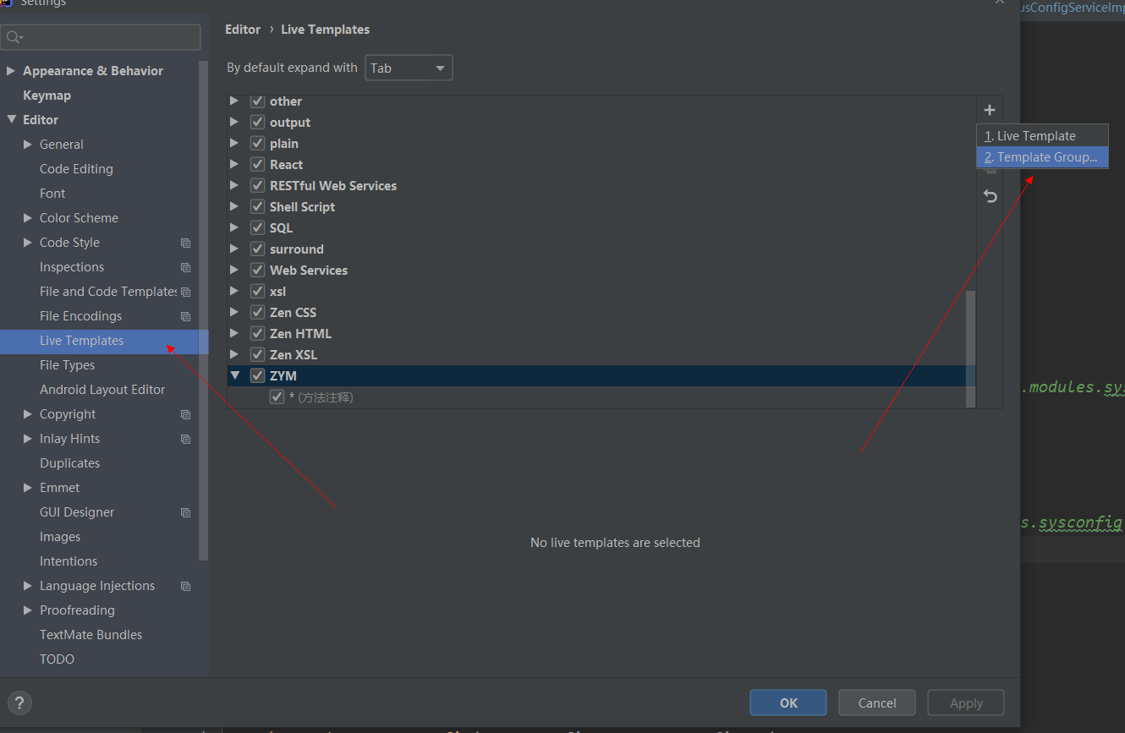This screenshot has width=1125, height=733.
Task: Choose '2. Template Group...' from popup menu
Action: pyautogui.click(x=1042, y=157)
